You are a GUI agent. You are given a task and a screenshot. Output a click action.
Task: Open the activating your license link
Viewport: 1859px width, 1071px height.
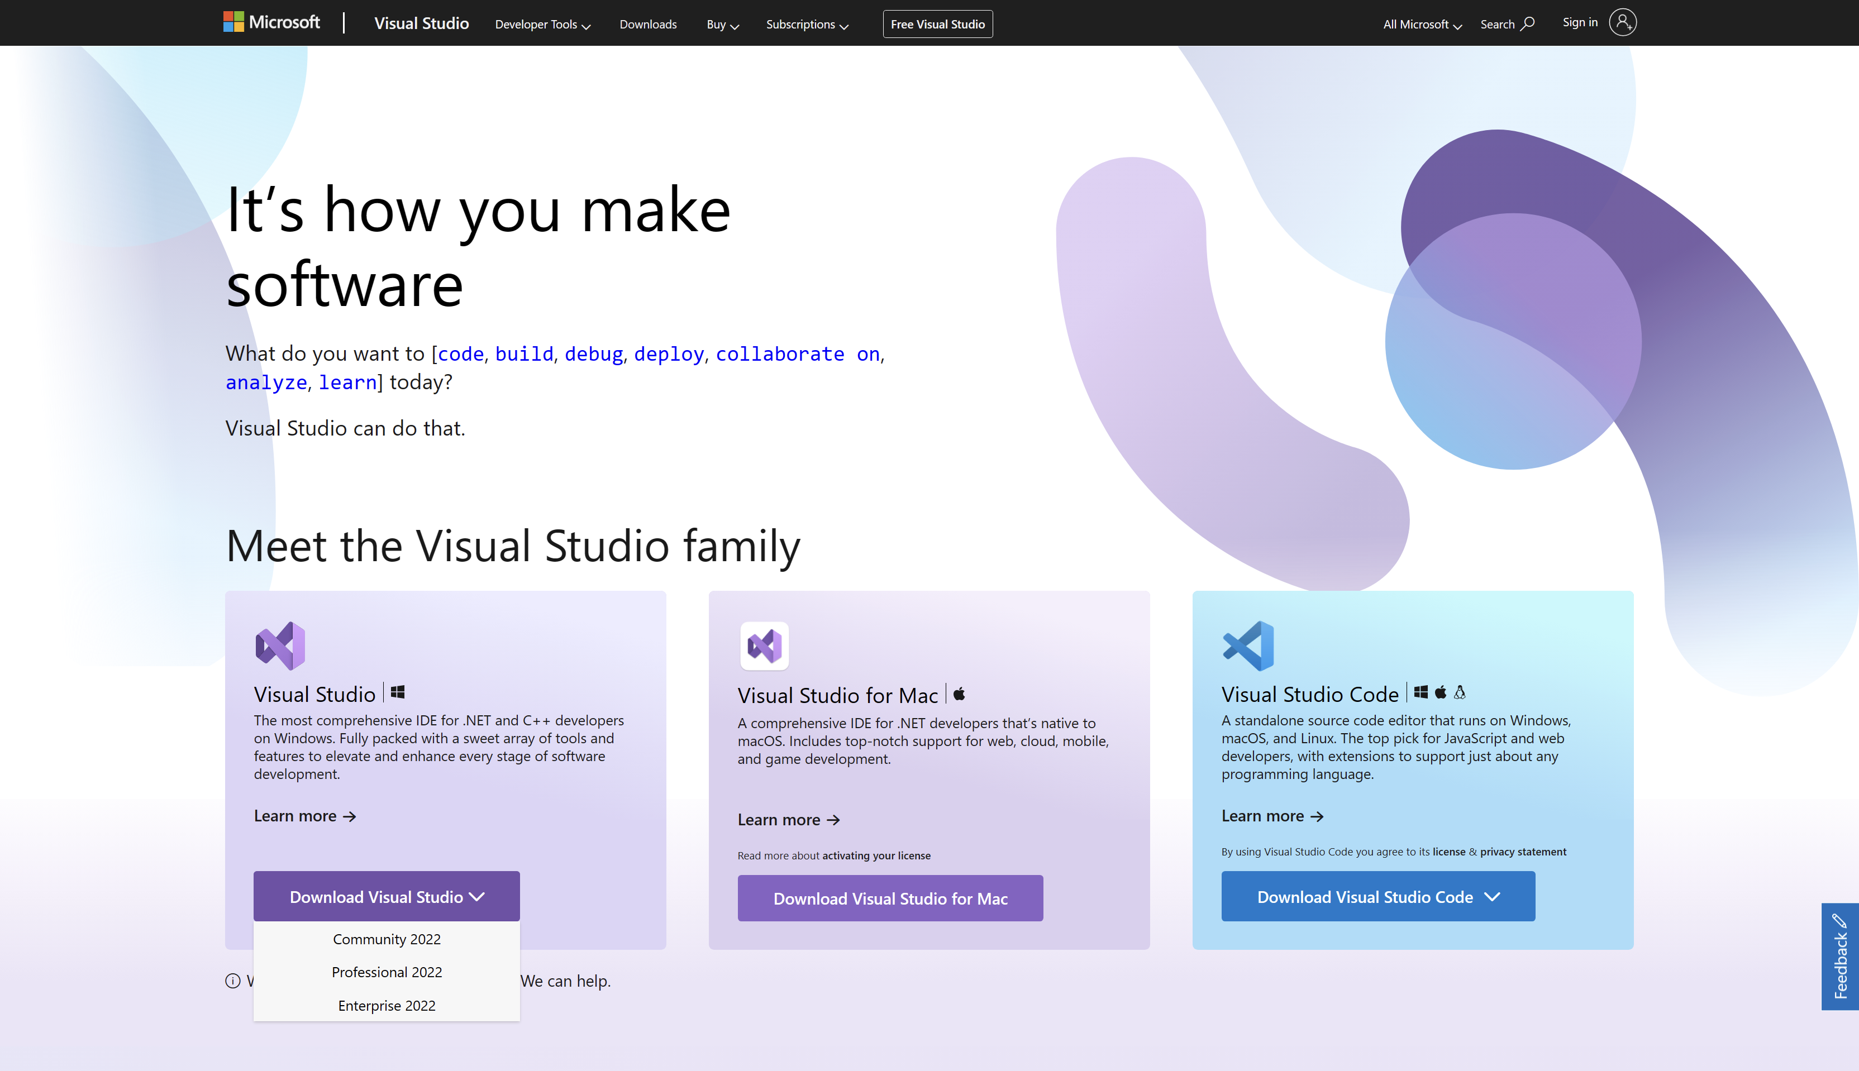click(876, 855)
